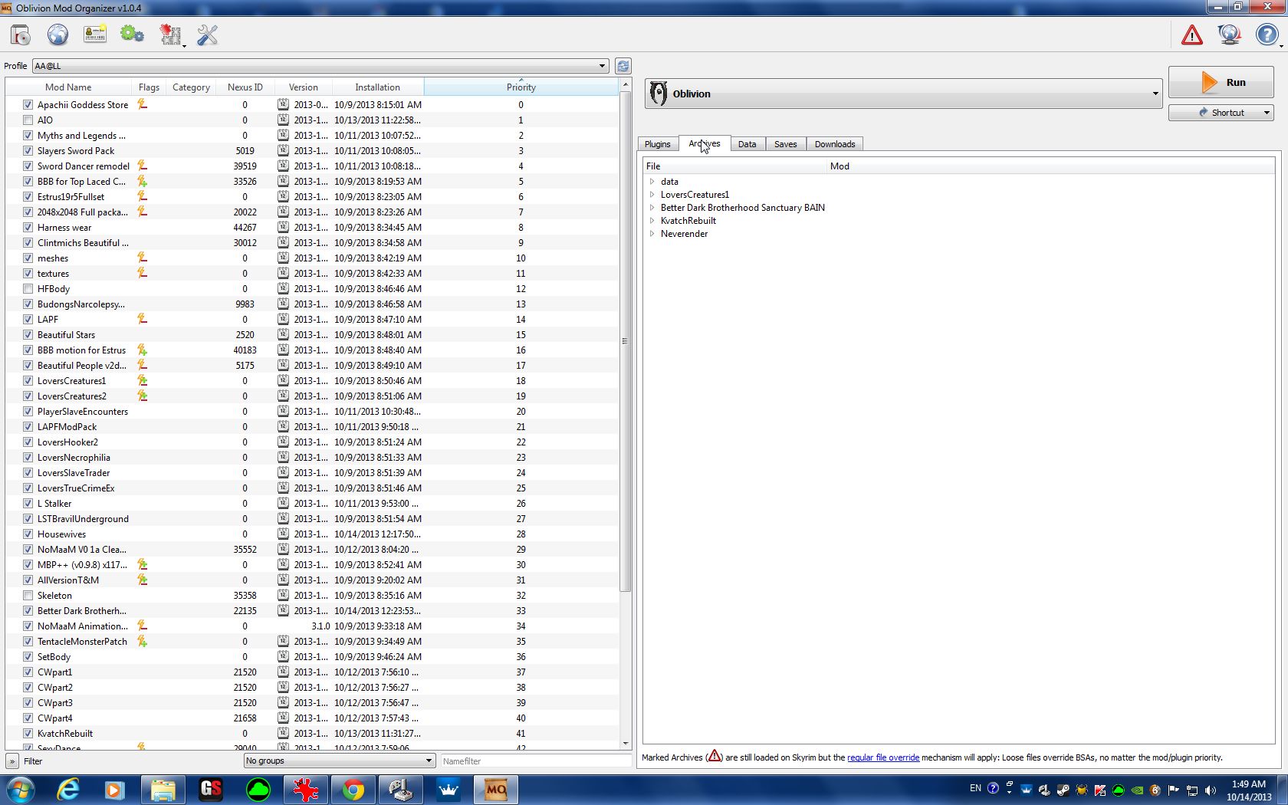Open the Downloads tab
Image resolution: width=1288 pixels, height=805 pixels.
834,144
